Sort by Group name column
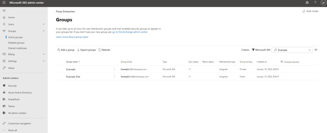The image size is (327, 133). (73, 62)
